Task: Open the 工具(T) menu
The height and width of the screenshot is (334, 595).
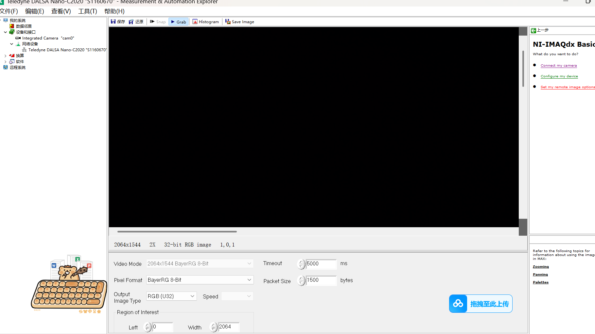Action: (x=87, y=11)
